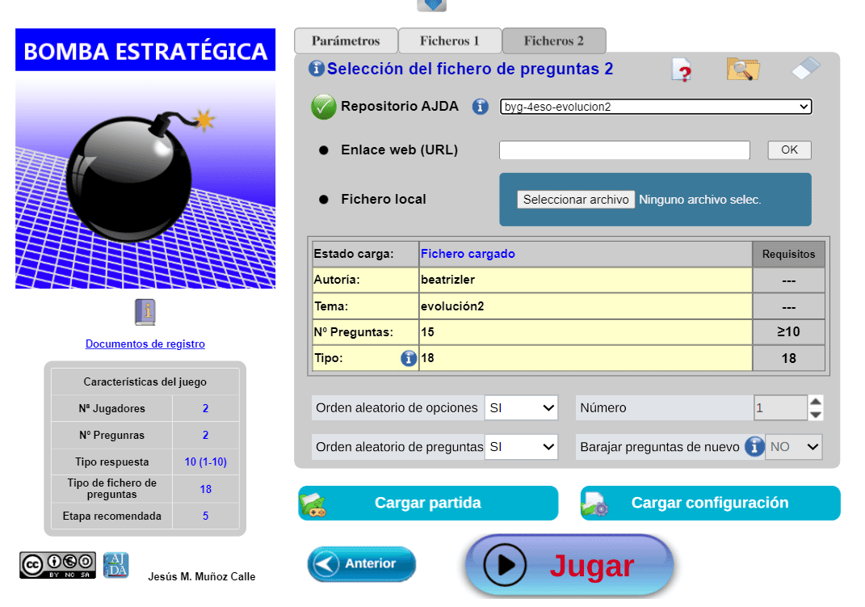The width and height of the screenshot is (865, 607).
Task: Click the eraser icon to clear selection
Action: click(805, 70)
